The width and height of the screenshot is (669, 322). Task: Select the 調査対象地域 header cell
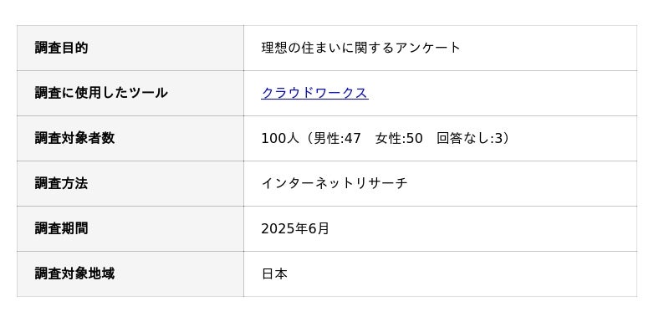pyautogui.click(x=130, y=273)
